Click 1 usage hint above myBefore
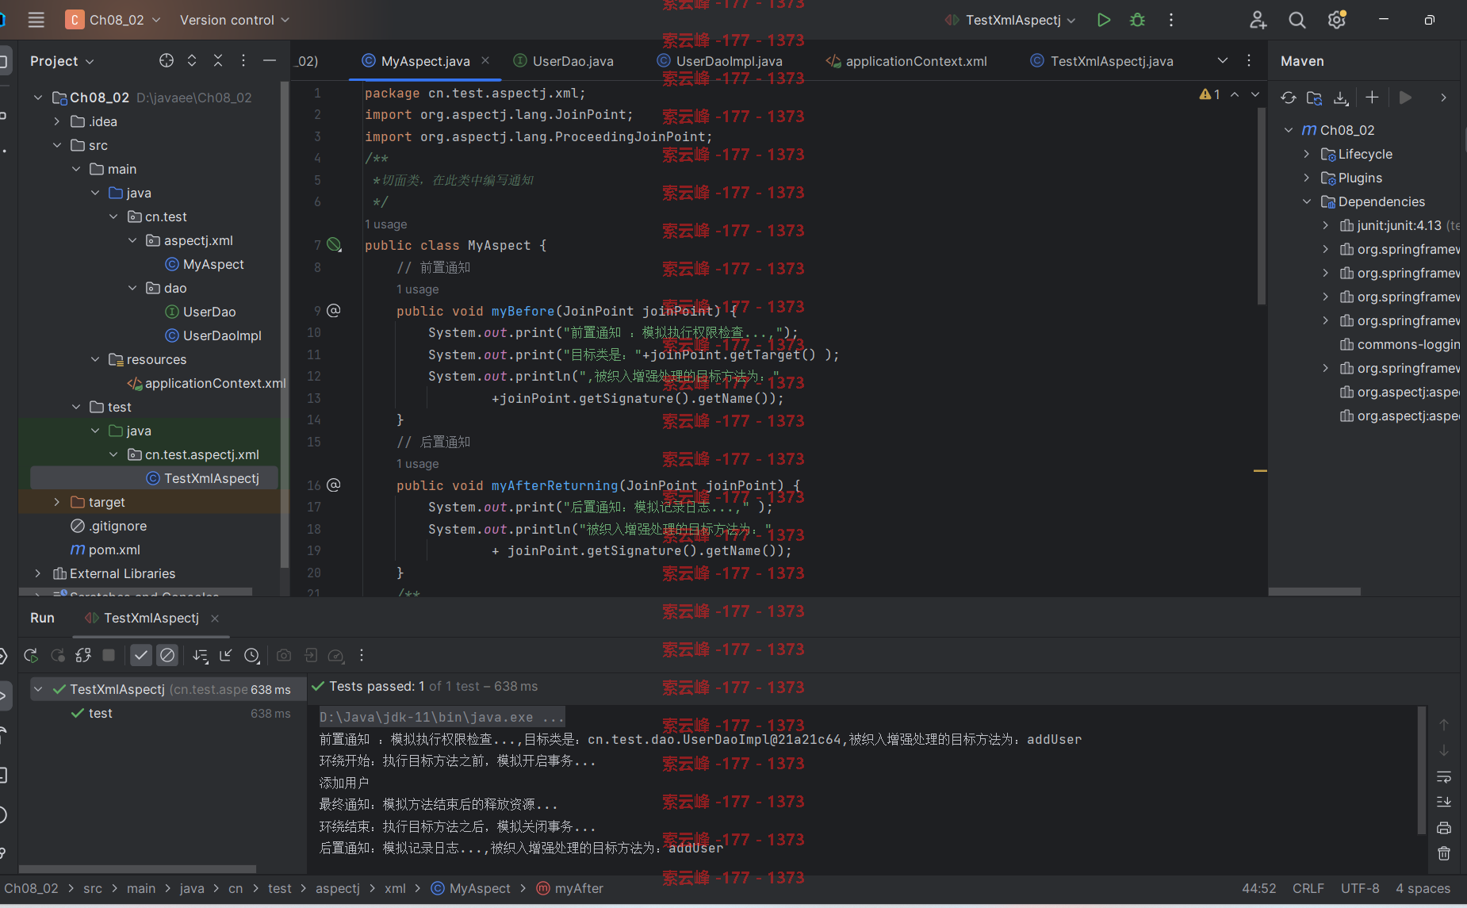The image size is (1467, 908). [x=417, y=289]
